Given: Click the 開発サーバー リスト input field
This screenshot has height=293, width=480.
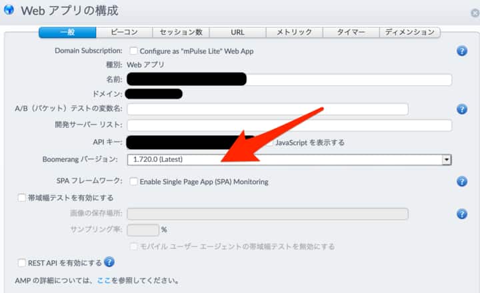Looking at the screenshot, I should point(289,125).
